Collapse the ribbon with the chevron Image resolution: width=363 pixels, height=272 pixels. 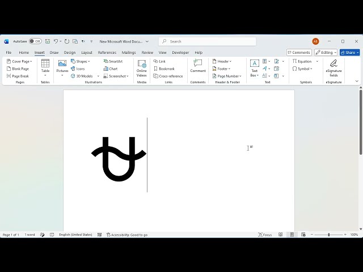[x=357, y=81]
